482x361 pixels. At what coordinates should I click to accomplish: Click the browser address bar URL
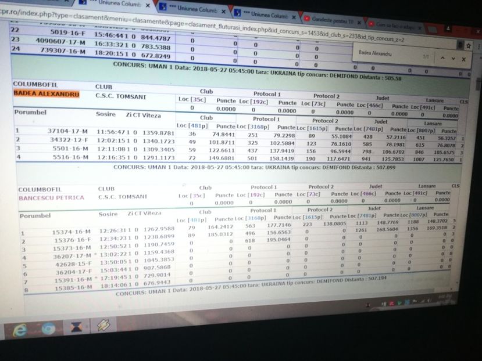pos(174,28)
